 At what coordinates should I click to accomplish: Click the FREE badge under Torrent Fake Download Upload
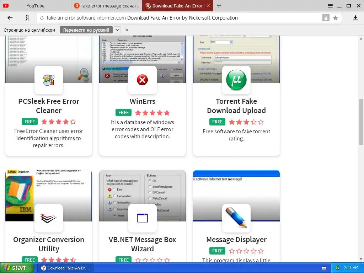coord(217,122)
